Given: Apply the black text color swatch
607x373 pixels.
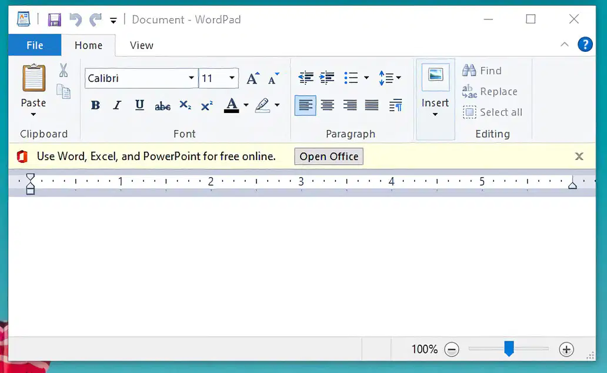Looking at the screenshot, I should tap(232, 105).
